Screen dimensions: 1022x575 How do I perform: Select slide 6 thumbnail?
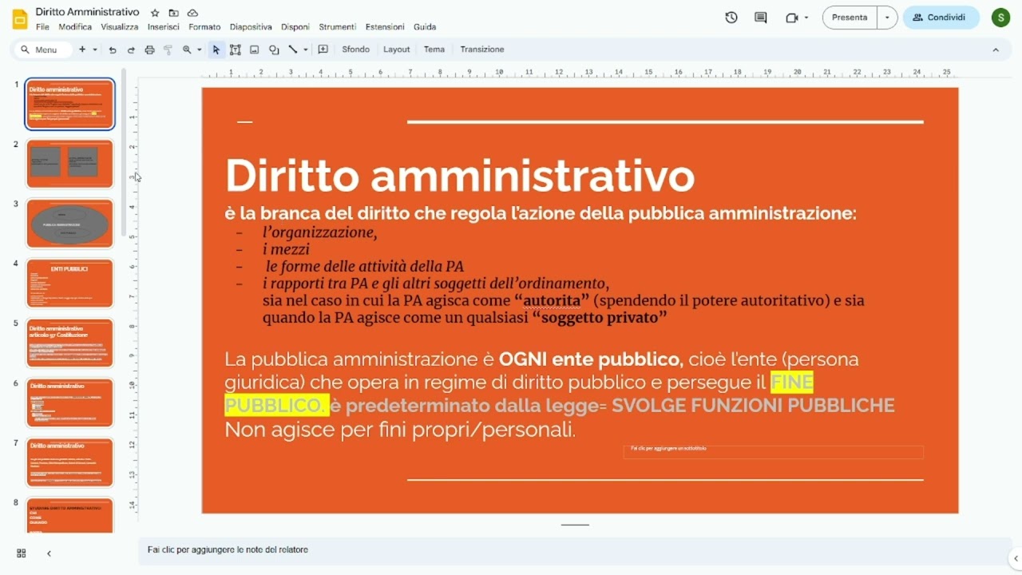[x=70, y=403]
